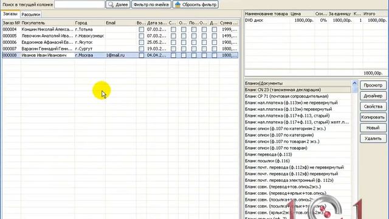Select the Иванов Иван Иванович row
The image size is (389, 219).
pos(120,55)
